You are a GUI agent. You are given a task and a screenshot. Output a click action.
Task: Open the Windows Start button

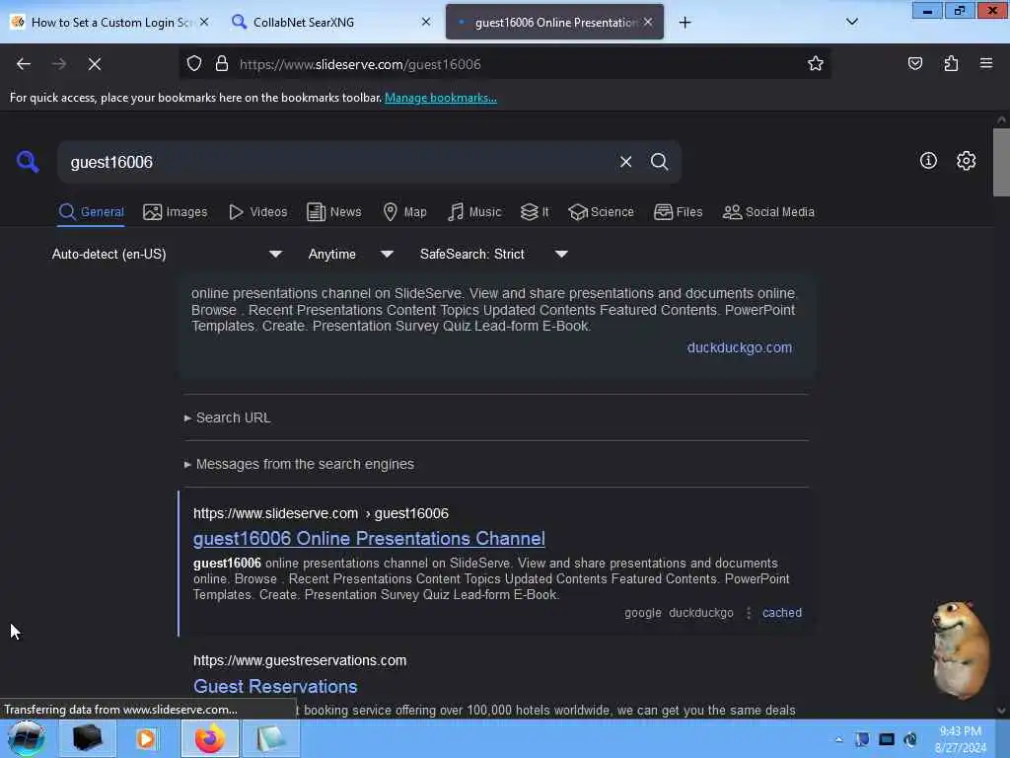(27, 738)
